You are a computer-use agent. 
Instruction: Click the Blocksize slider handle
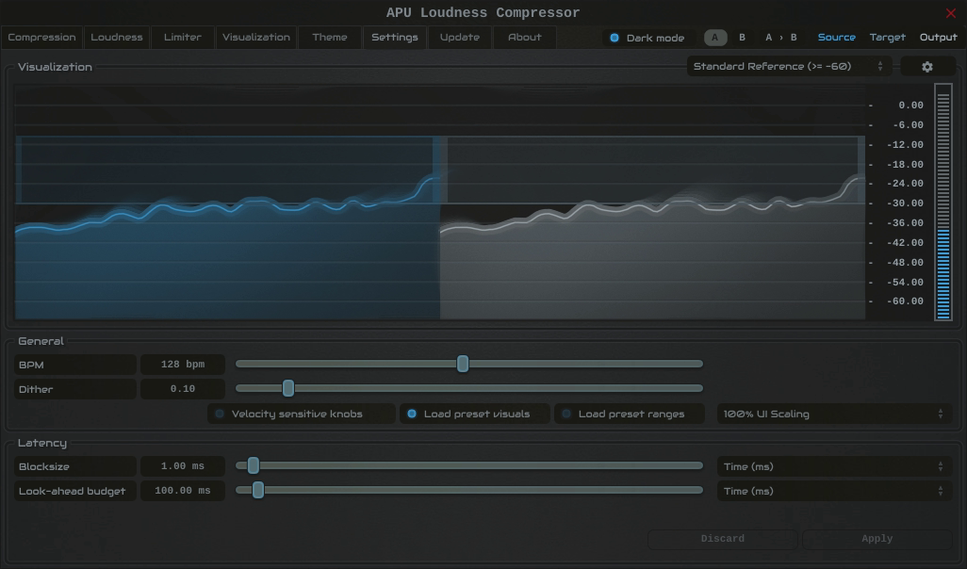(253, 465)
